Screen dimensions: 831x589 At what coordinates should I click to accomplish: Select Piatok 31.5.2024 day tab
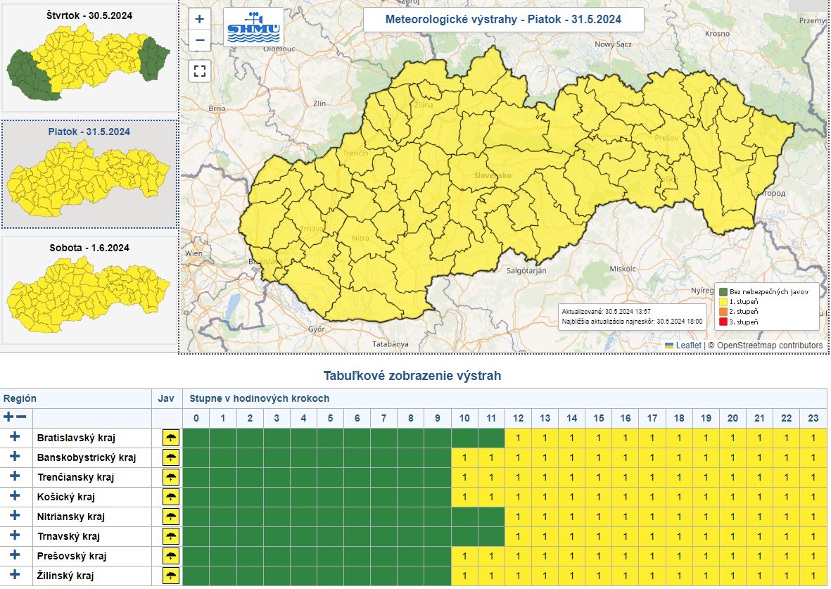(89, 174)
